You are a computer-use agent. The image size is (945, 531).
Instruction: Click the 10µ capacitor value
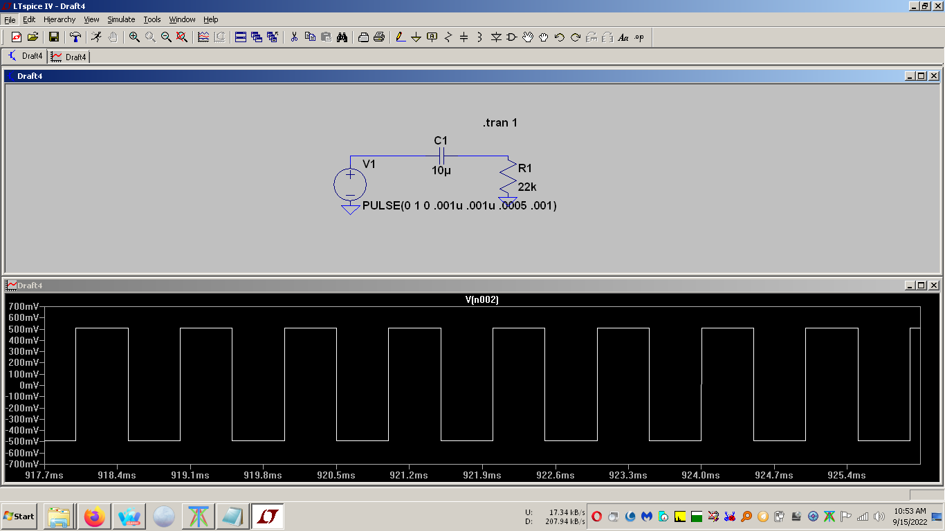pos(441,170)
